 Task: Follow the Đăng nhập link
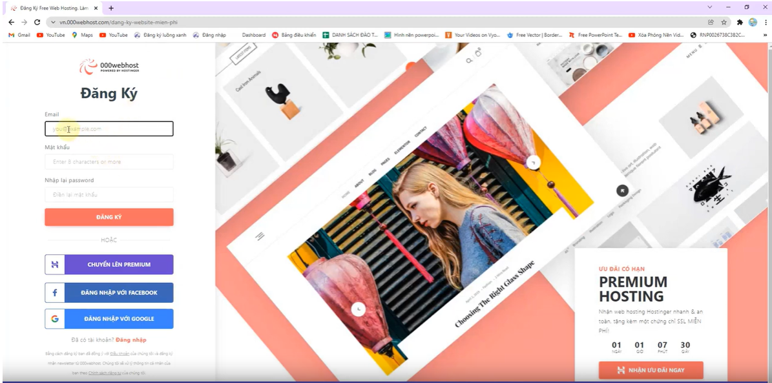131,340
